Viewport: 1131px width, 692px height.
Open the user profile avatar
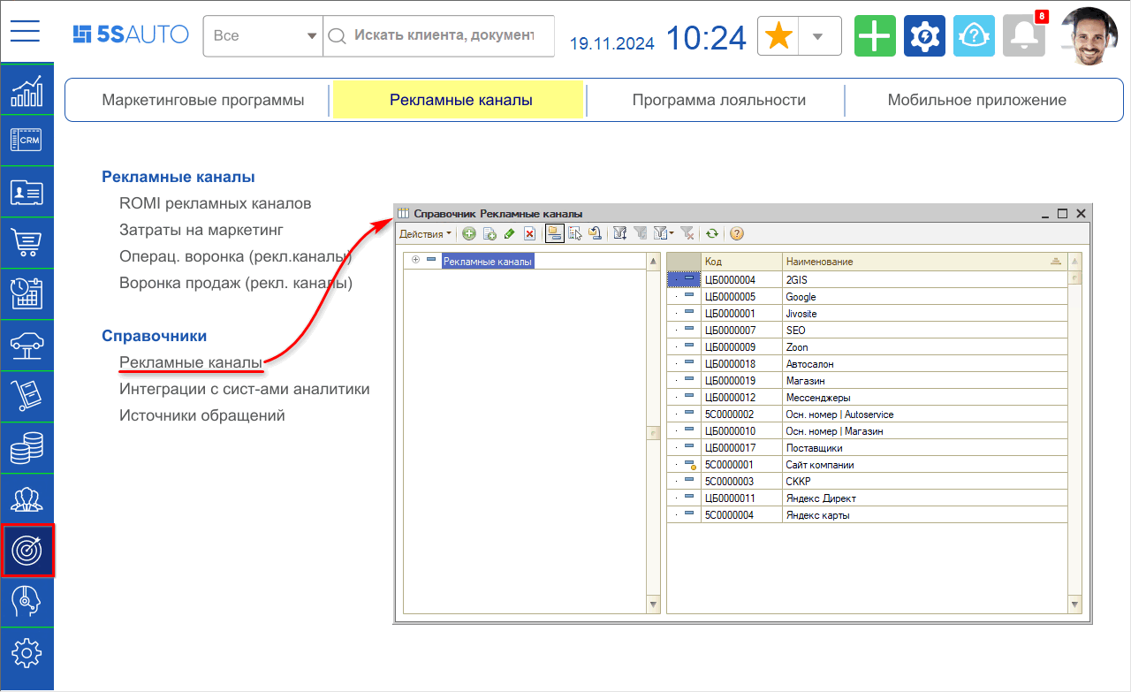(1089, 37)
